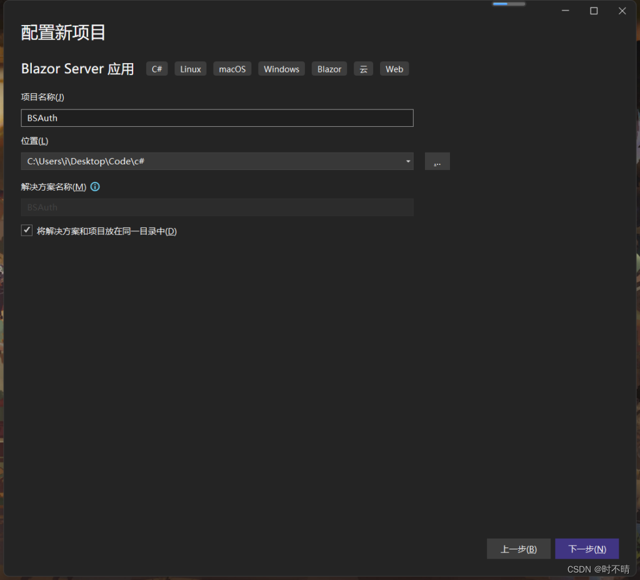Uncheck 将解决方案和项目放在同一目录中
Viewport: 640px width, 580px height.
click(26, 230)
